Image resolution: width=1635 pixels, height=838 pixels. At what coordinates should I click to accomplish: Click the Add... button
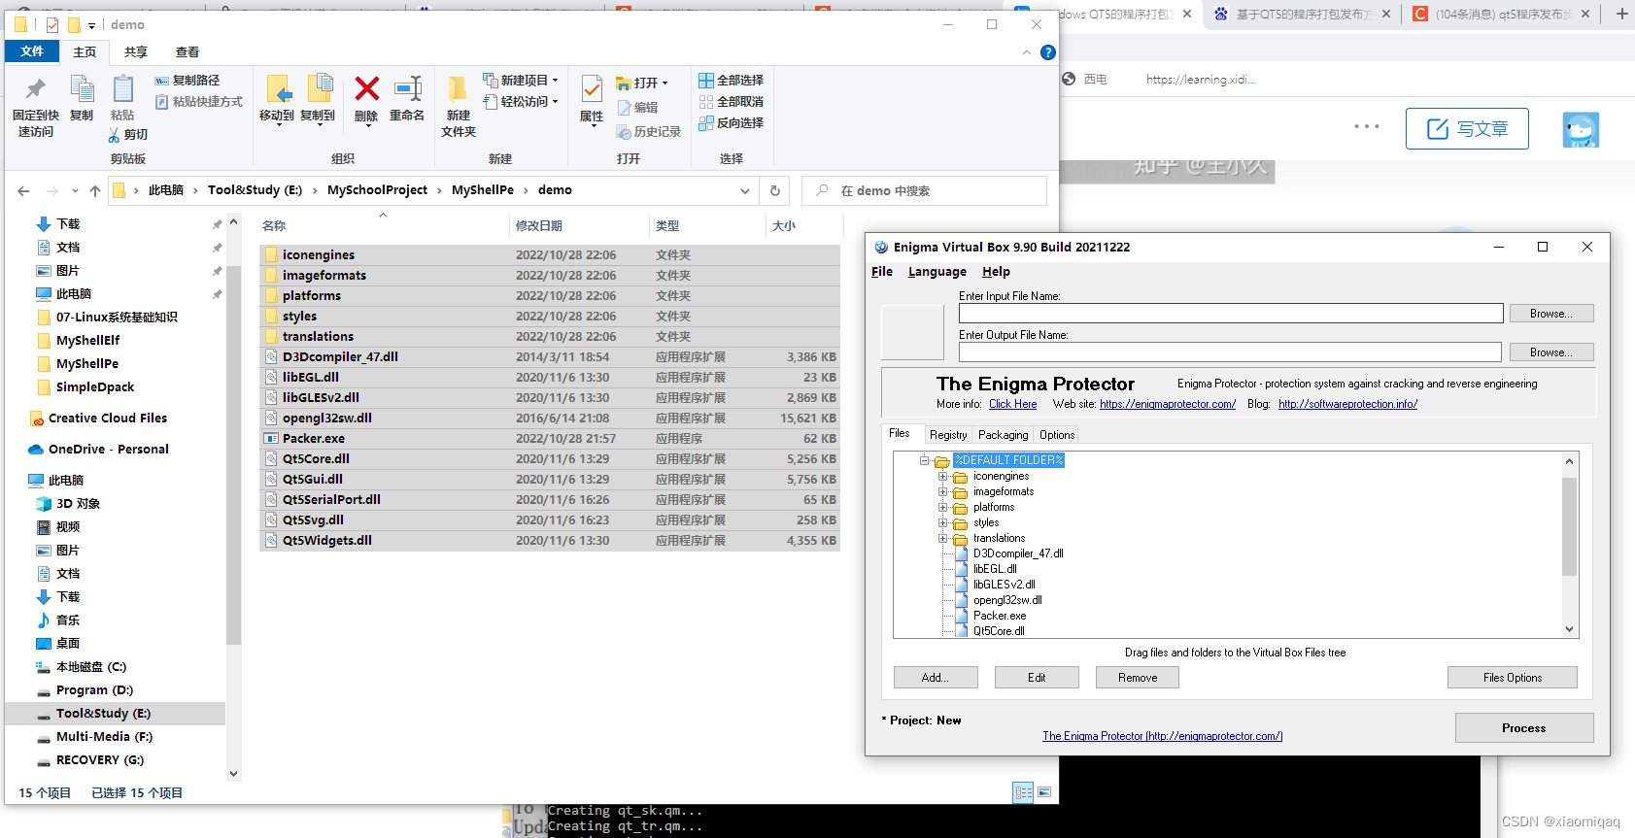coord(936,678)
